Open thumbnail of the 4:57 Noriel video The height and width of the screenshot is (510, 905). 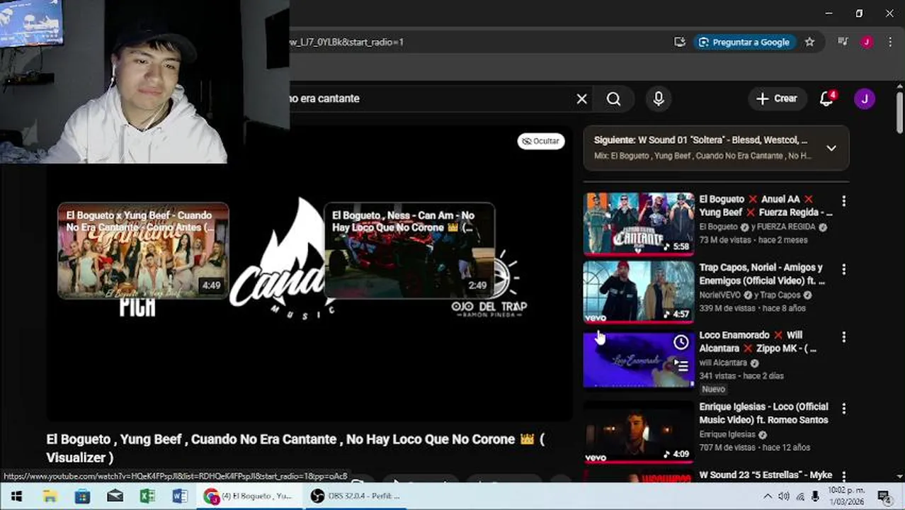click(x=639, y=291)
